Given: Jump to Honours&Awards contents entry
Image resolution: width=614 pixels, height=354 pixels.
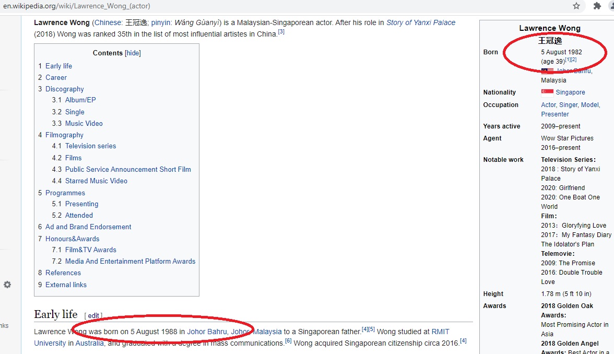Looking at the screenshot, I should tap(73, 239).
